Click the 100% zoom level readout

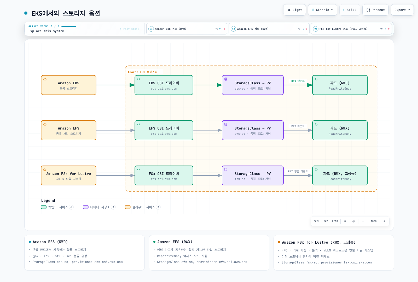(x=374, y=221)
